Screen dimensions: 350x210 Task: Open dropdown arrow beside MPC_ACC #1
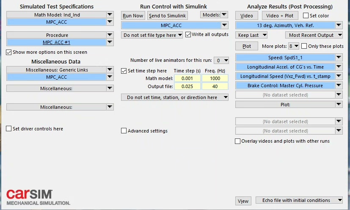(110, 42)
